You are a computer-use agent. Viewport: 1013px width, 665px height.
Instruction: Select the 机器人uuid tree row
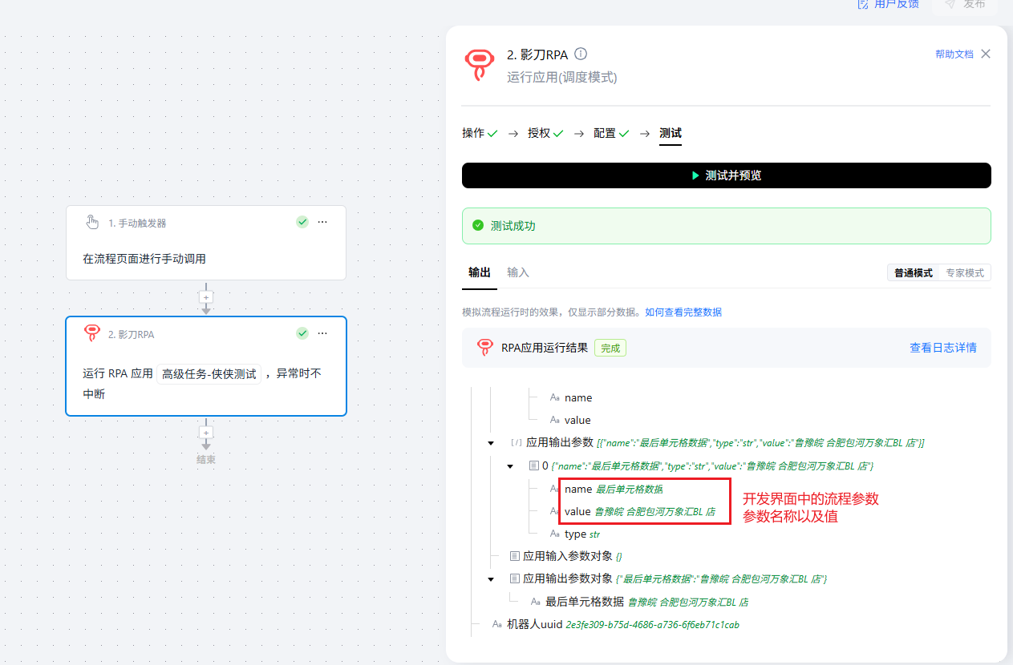tap(616, 624)
